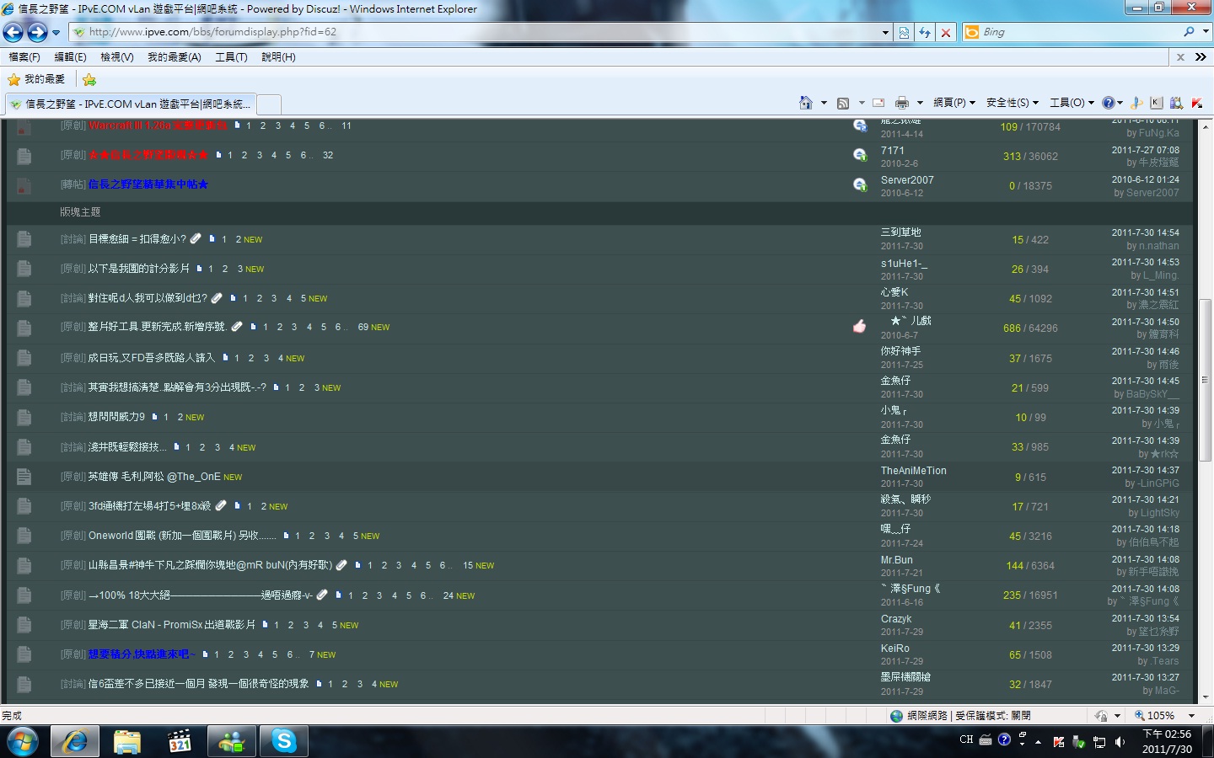1214x758 pixels.
Task: Open Bing search provider dropdown arrow
Action: tap(1206, 32)
